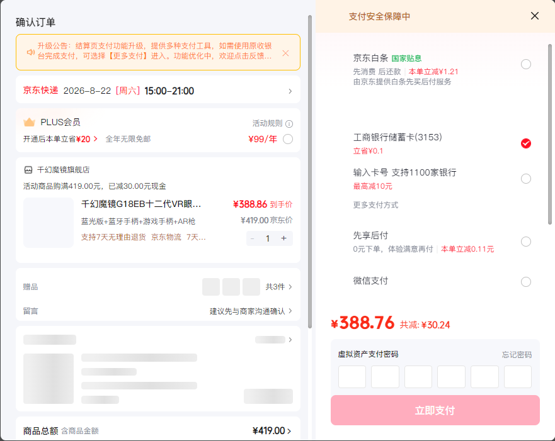This screenshot has width=555, height=441.
Task: Click the PLUS会员 crown icon
Action: coord(29,122)
